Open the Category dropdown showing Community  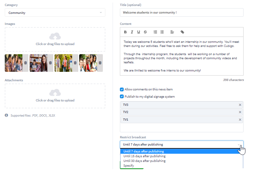click(x=55, y=13)
